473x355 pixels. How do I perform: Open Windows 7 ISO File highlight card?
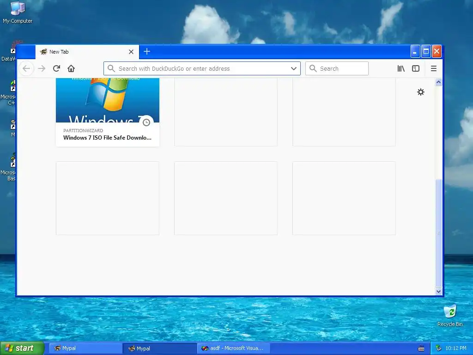click(x=108, y=112)
